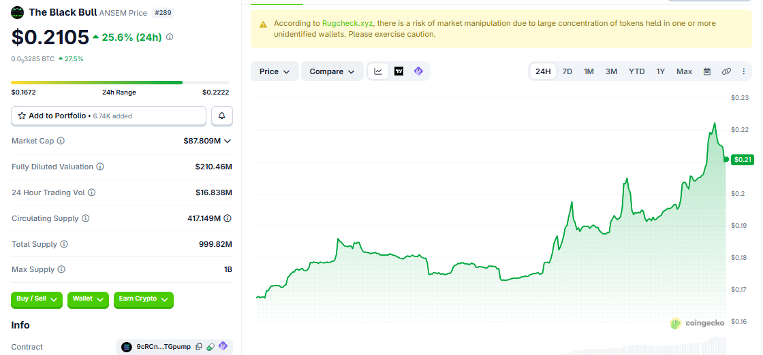Viewport: 763px width, 355px height.
Task: Click the 1B max supply value
Action: 228,269
